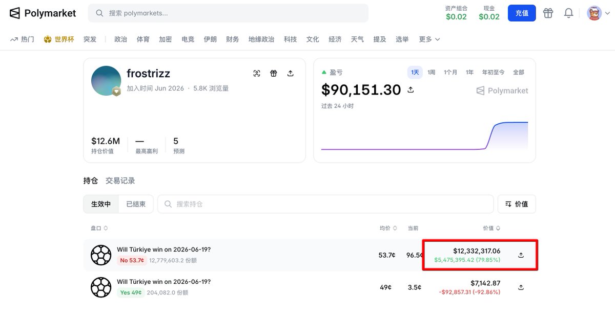Open the gift rewards icon in header
The image size is (615, 317).
pyautogui.click(x=548, y=13)
